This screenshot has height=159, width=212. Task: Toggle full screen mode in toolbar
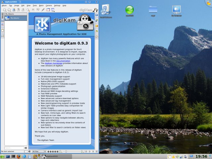[48, 10]
